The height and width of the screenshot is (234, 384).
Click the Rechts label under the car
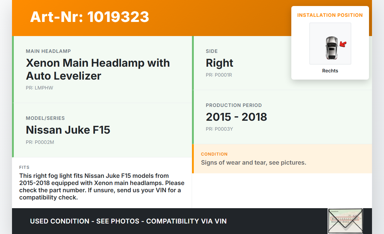(330, 71)
